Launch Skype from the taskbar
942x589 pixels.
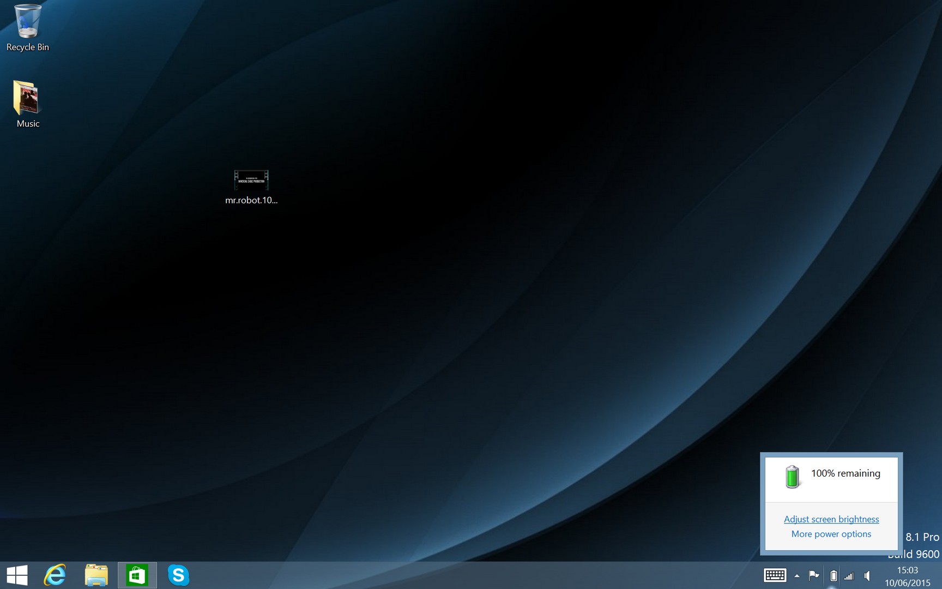click(x=178, y=575)
